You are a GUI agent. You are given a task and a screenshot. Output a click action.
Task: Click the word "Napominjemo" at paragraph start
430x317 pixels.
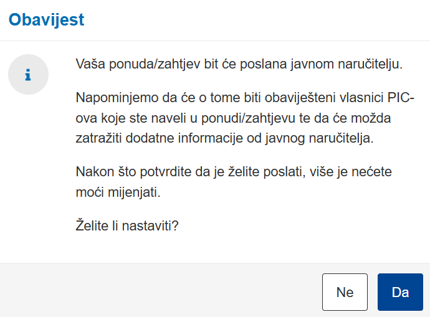[x=117, y=98]
